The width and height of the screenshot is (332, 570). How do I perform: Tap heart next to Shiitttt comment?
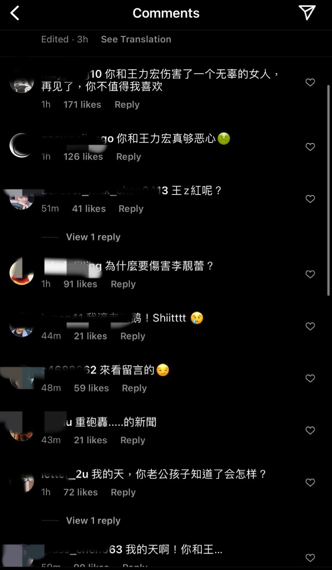[310, 327]
